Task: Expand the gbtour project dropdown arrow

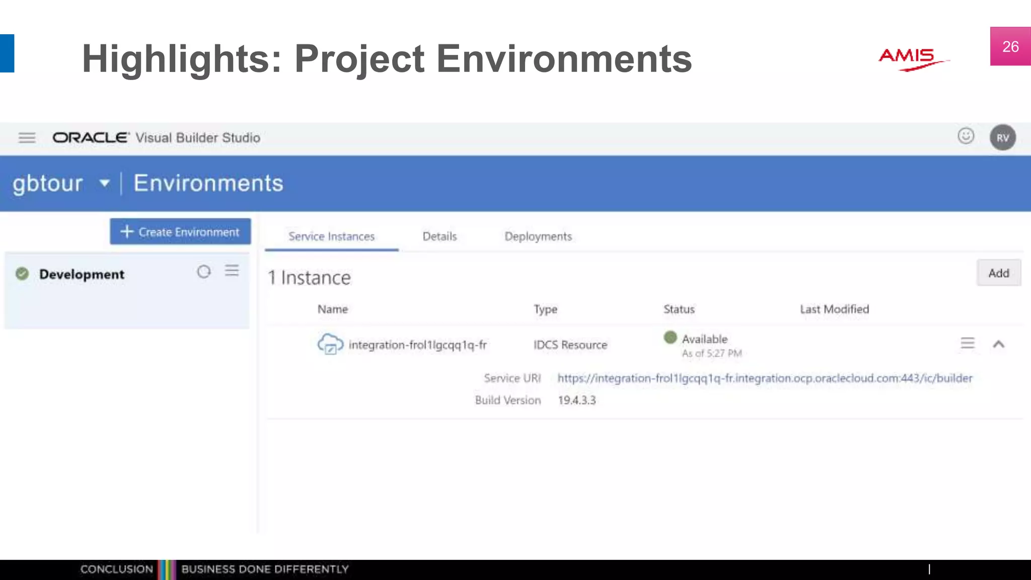Action: click(104, 183)
